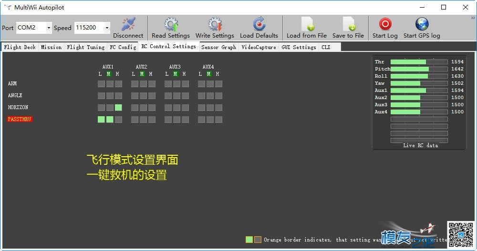Viewport: 477px width, 251px height.
Task: Select the RC Control Settings tab
Action: coord(169,47)
